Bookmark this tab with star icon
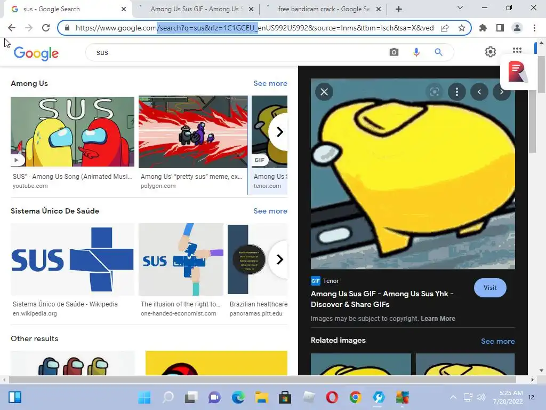546x410 pixels. (462, 28)
